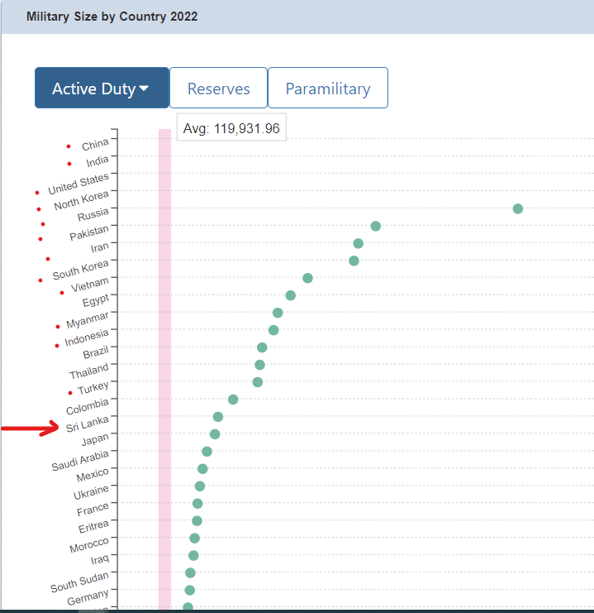This screenshot has height=613, width=594.
Task: Switch to the Reserves tab
Action: [218, 88]
